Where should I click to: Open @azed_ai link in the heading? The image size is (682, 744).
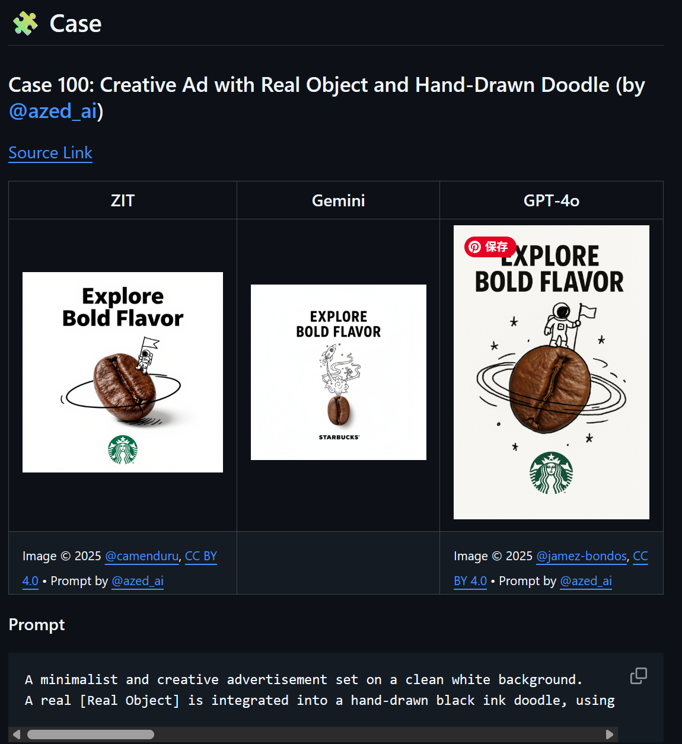pos(53,111)
